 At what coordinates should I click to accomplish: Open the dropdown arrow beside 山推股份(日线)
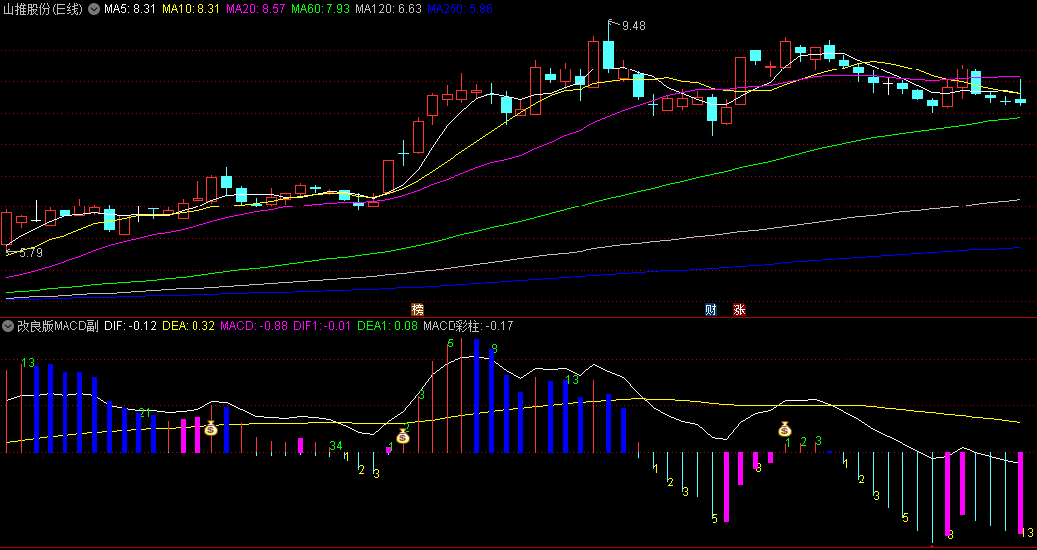click(93, 9)
